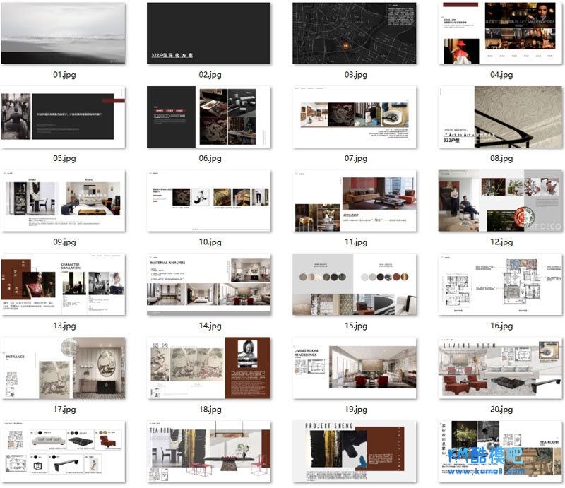Click the 18.jpg file name label
The image size is (565, 488).
click(209, 410)
